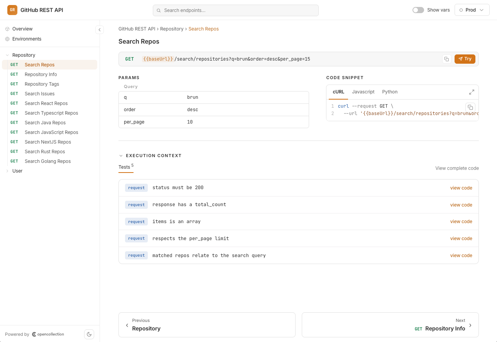Select the Tests tab
This screenshot has width=497, height=342.
point(126,167)
